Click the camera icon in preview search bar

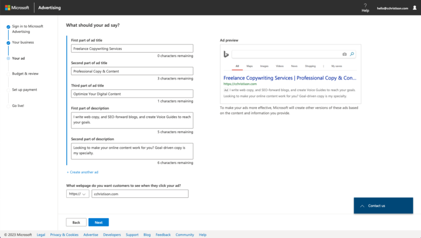tap(344, 54)
